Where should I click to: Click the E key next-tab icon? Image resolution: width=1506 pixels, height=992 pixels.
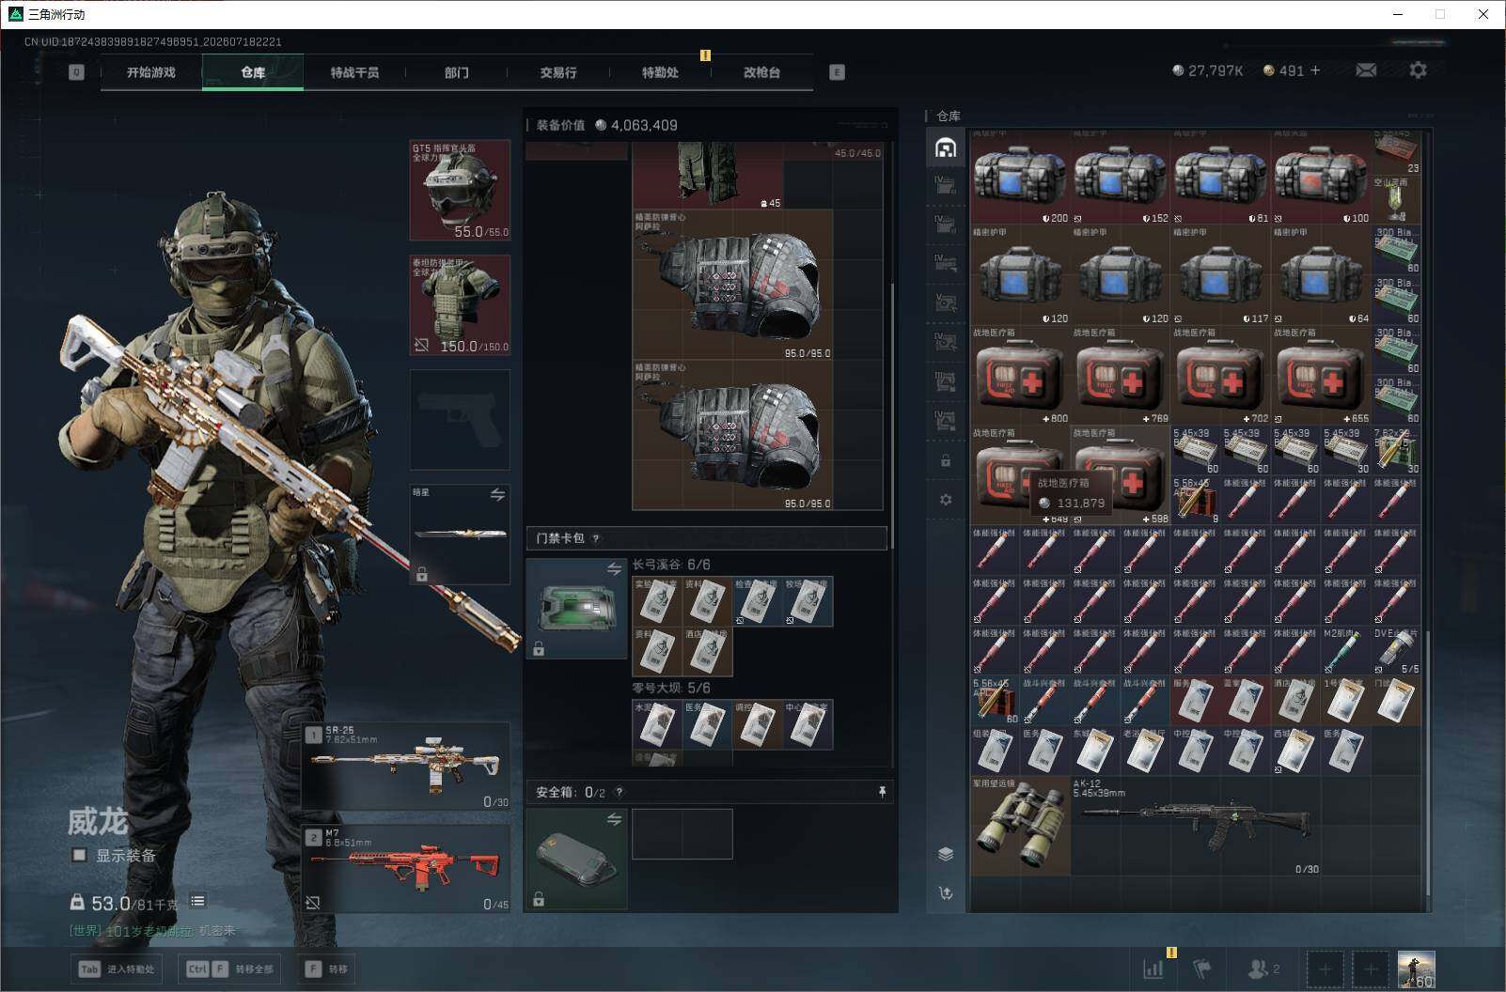(x=837, y=72)
